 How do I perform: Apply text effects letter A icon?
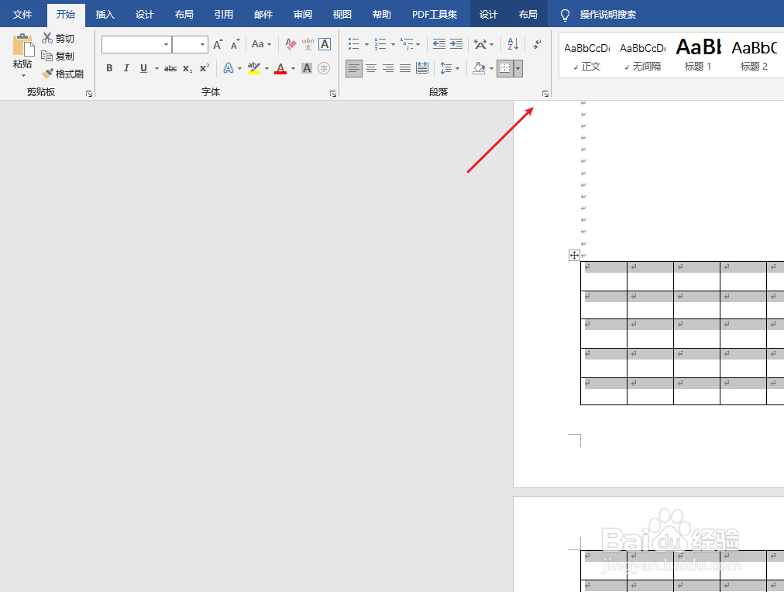[x=229, y=68]
